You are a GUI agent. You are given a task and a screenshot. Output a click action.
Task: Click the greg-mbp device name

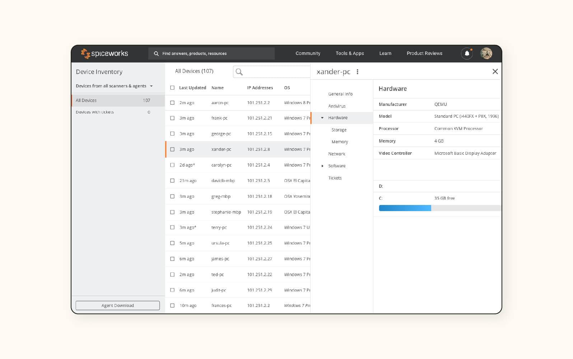click(221, 196)
